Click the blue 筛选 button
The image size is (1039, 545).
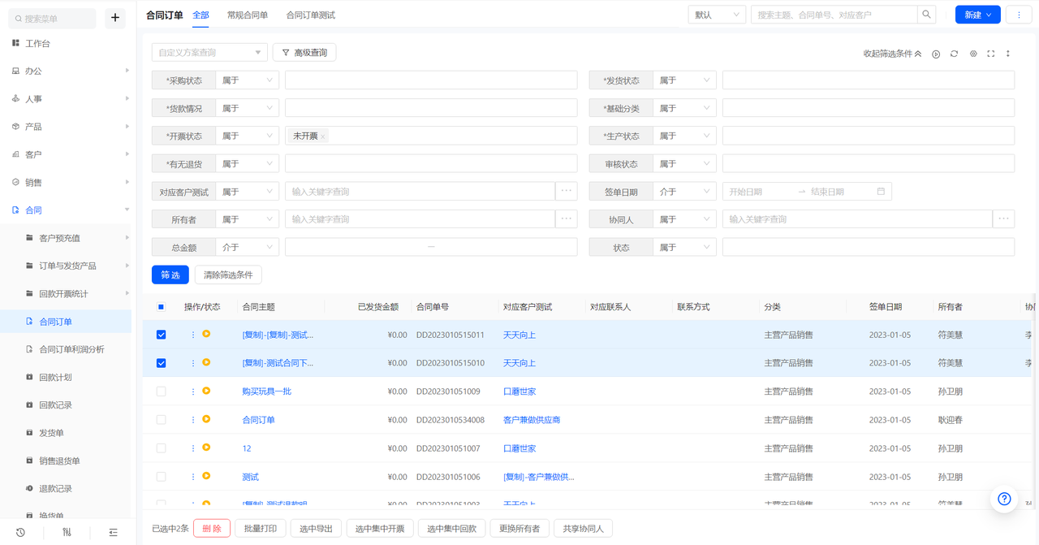(170, 275)
